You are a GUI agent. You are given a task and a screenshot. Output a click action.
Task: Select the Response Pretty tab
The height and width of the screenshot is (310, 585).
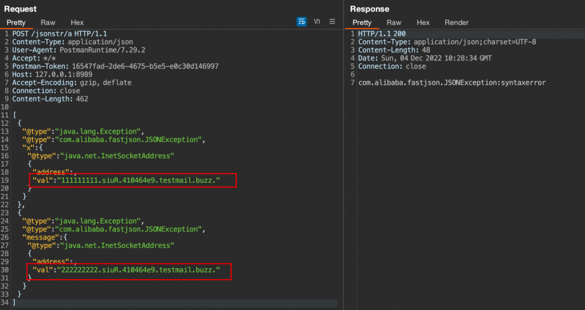coord(362,22)
